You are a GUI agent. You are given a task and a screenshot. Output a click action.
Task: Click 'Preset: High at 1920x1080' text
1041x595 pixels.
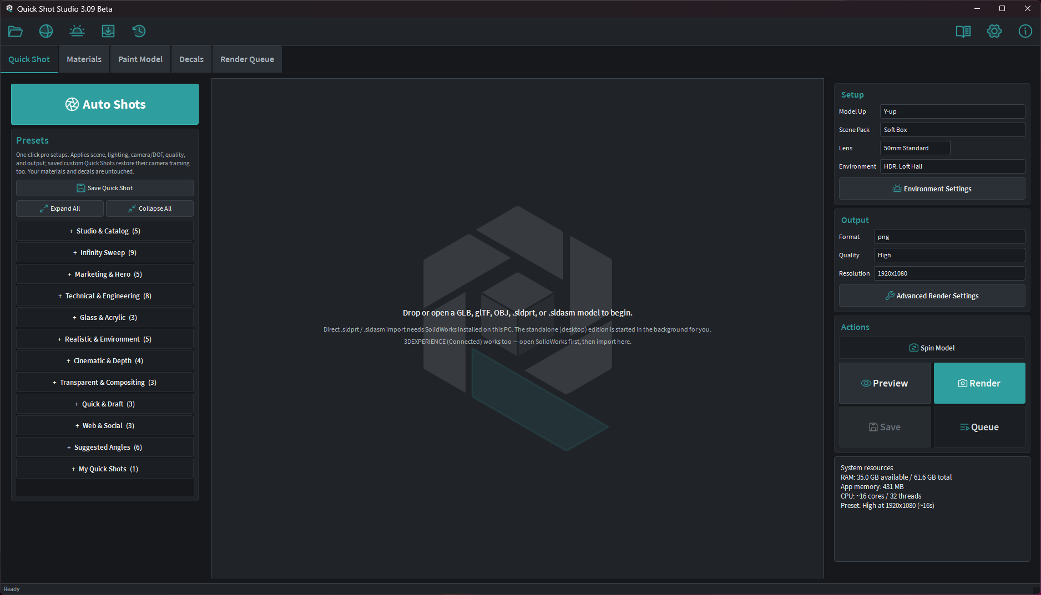(x=887, y=506)
